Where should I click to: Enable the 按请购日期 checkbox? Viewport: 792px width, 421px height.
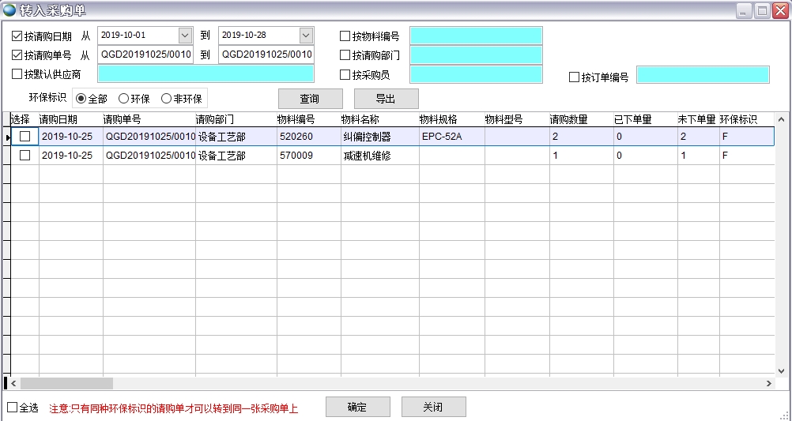[17, 36]
